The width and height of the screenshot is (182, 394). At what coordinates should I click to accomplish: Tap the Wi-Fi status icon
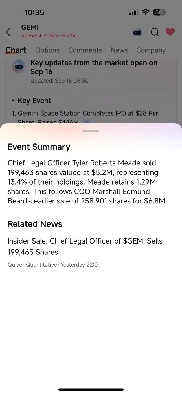pos(146,12)
